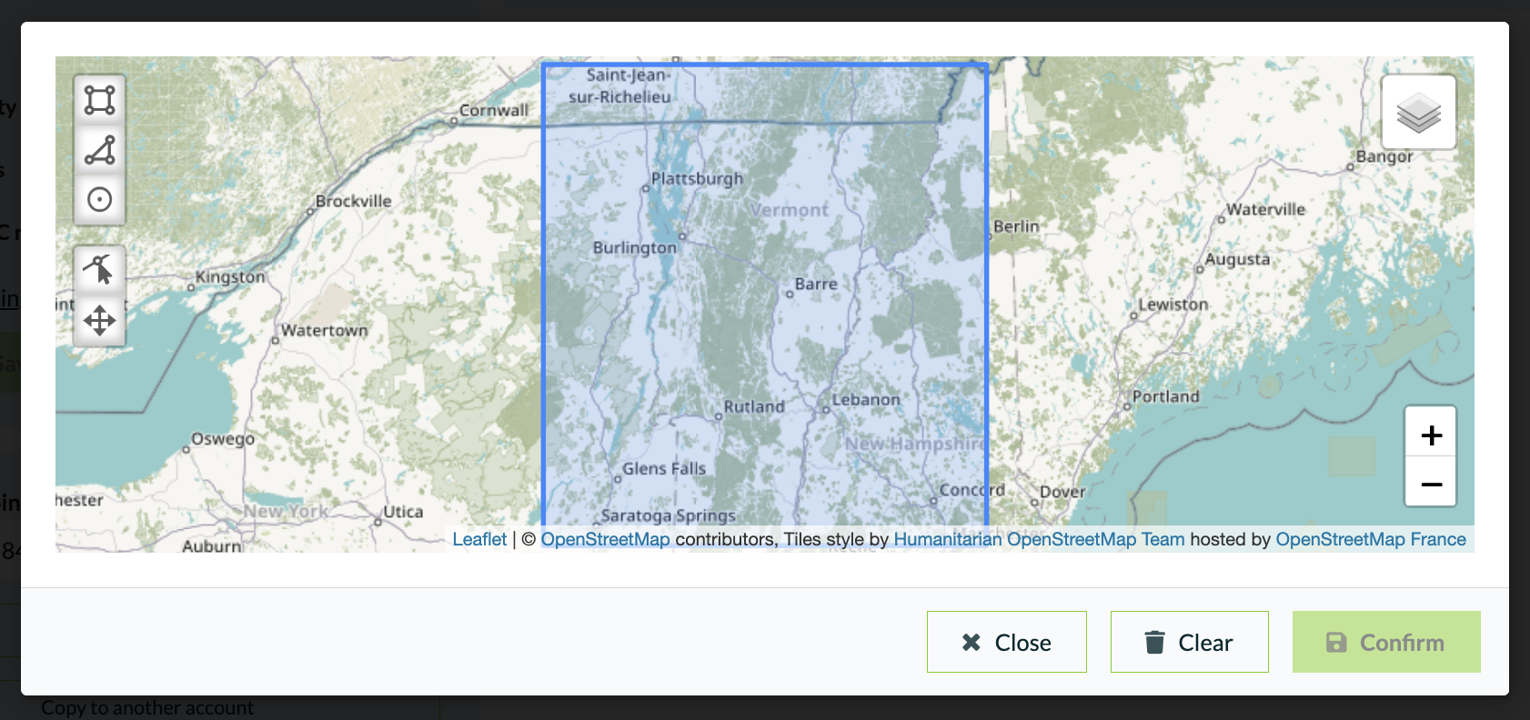Click the Copy to another account text

pyautogui.click(x=147, y=708)
